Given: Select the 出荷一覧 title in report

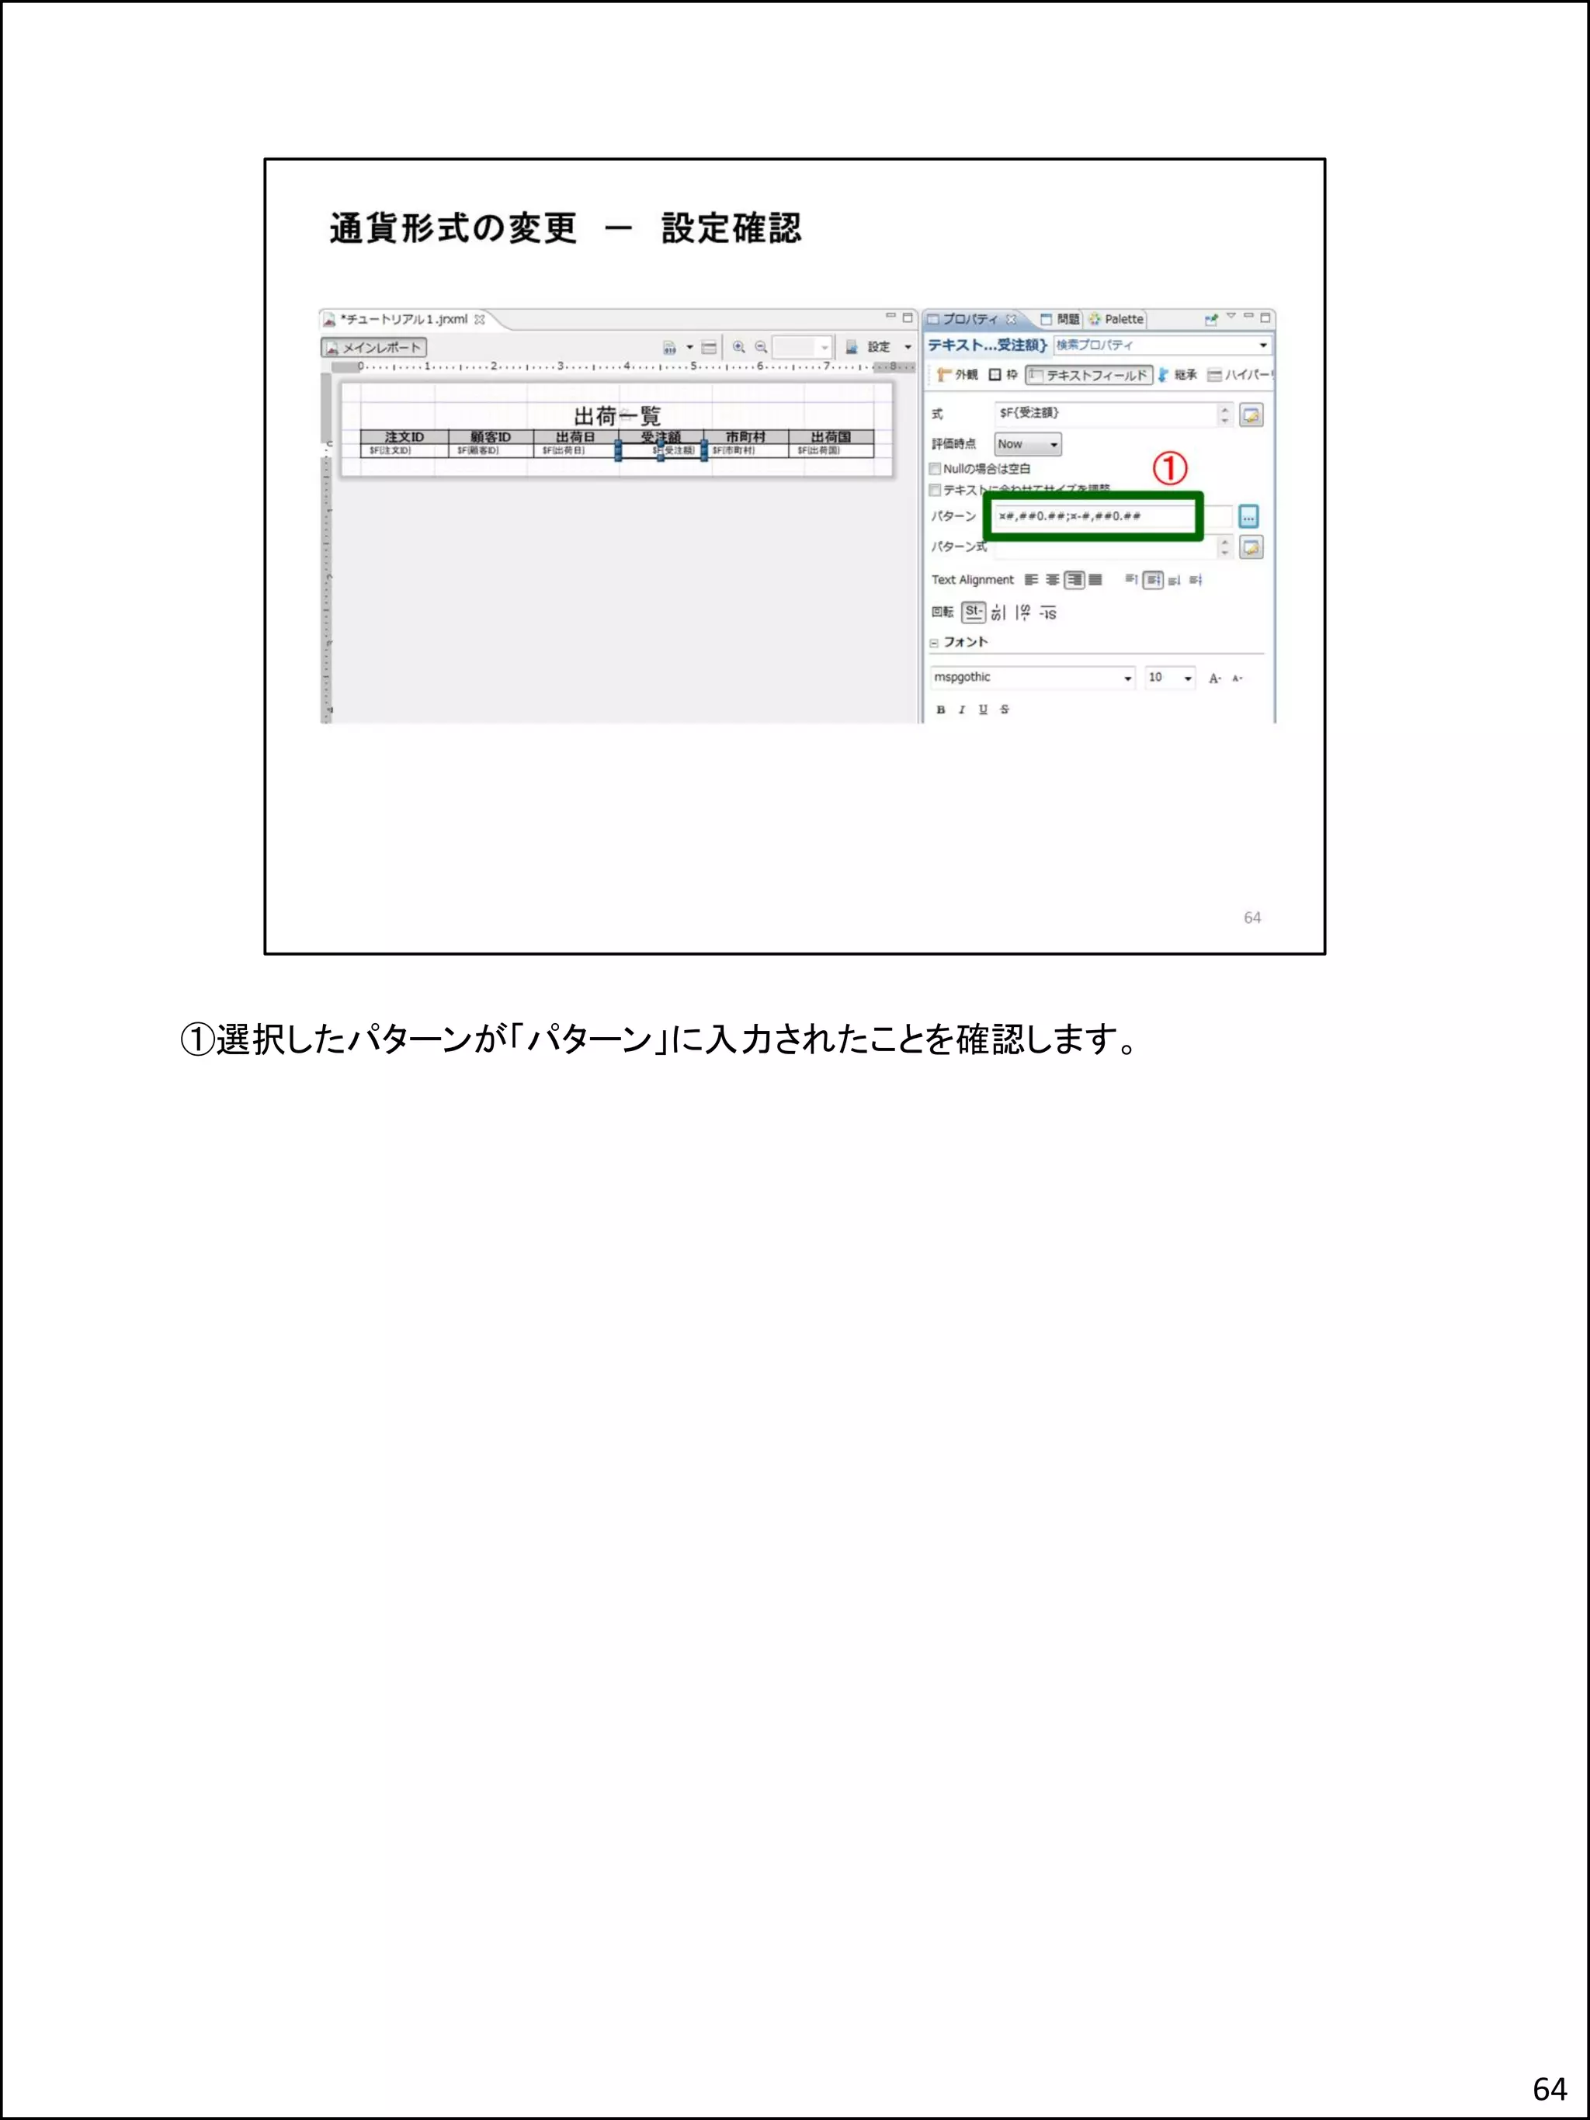Looking at the screenshot, I should click(617, 416).
